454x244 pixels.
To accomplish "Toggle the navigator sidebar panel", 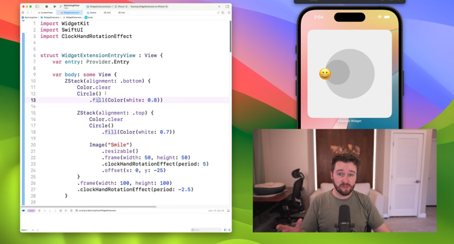I will [x=37, y=6].
